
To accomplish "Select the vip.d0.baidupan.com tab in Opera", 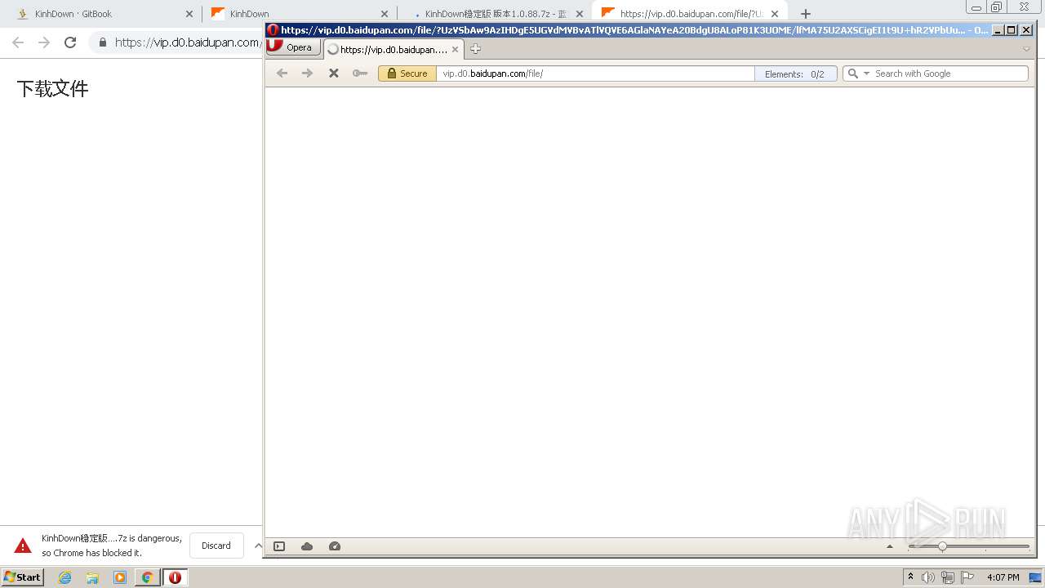I will tap(394, 49).
